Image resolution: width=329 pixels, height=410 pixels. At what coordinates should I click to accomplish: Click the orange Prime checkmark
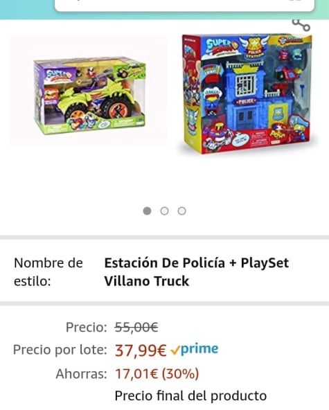click(175, 350)
